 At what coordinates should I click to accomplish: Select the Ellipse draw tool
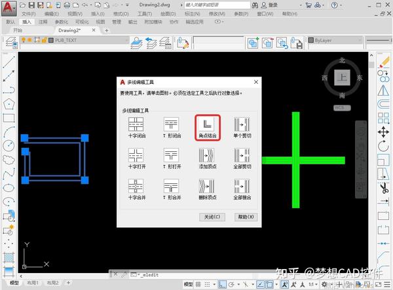[x=9, y=187]
